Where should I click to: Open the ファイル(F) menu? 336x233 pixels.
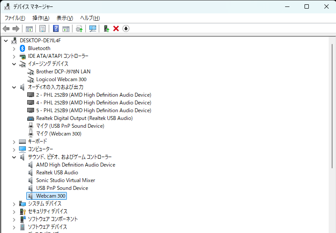click(15, 18)
